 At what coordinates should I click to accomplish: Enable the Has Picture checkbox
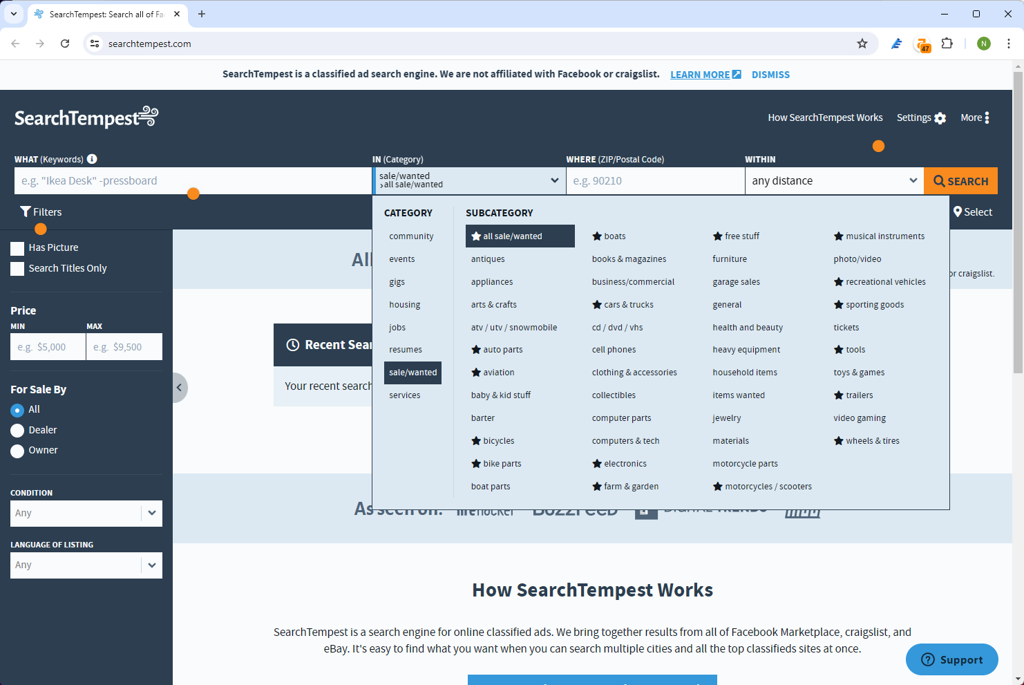pos(17,247)
